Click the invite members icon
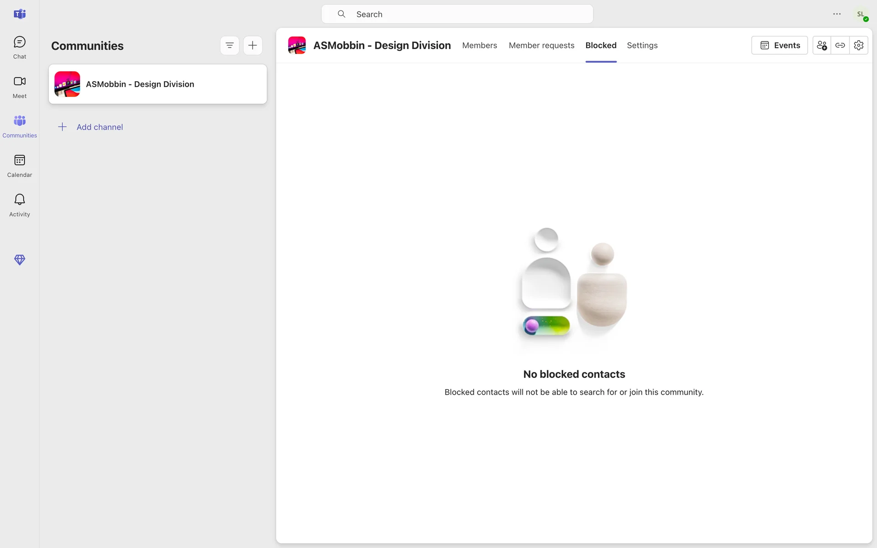This screenshot has height=548, width=877. coord(821,45)
